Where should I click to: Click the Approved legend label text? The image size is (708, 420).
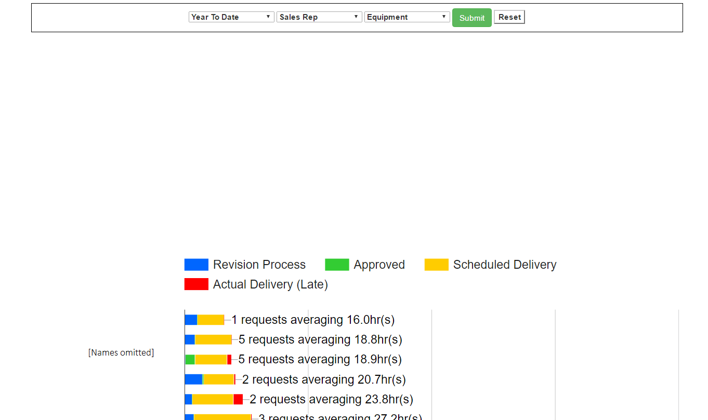[x=379, y=265]
